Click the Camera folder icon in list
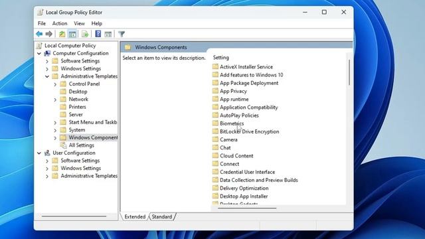This screenshot has height=239, width=425. (215, 139)
